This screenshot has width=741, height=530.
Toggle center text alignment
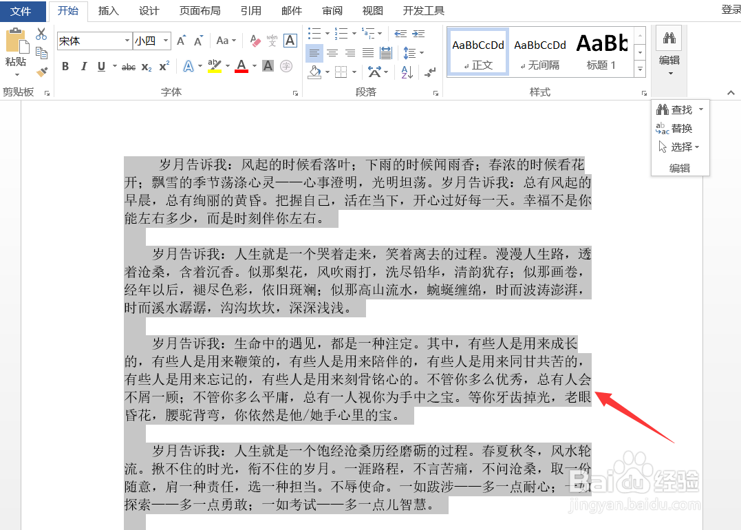pos(332,53)
